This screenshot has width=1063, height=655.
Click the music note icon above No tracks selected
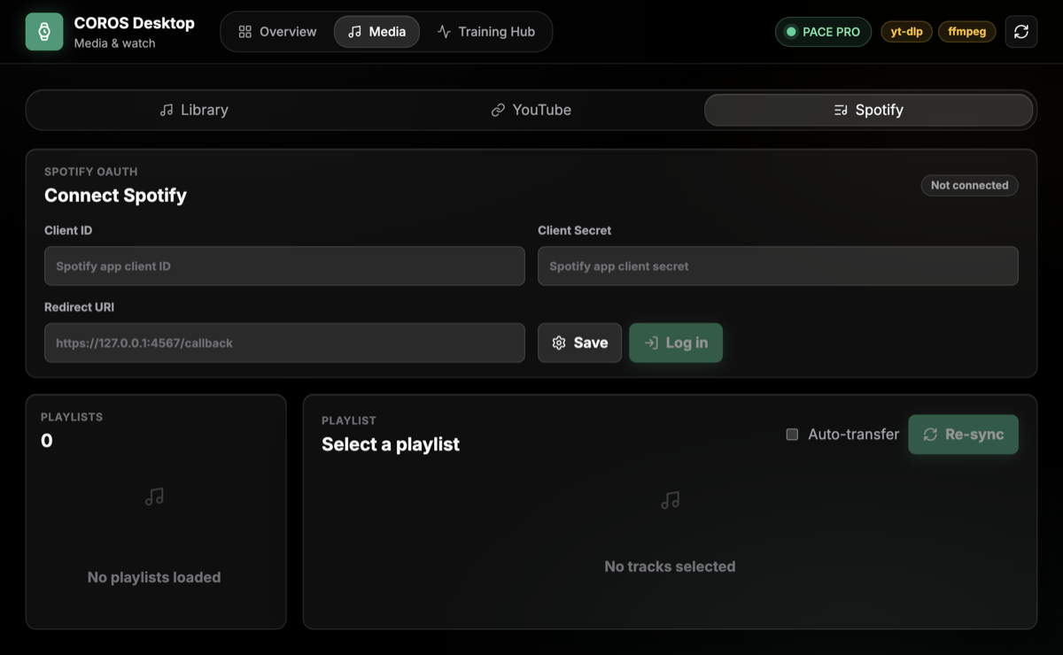(x=670, y=500)
